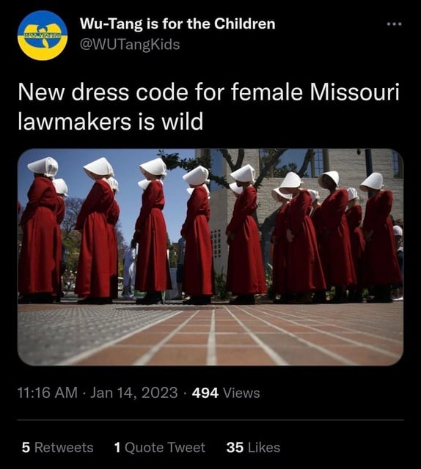Open the 1 Quote Tweet list
421x469 pixels.
point(160,448)
